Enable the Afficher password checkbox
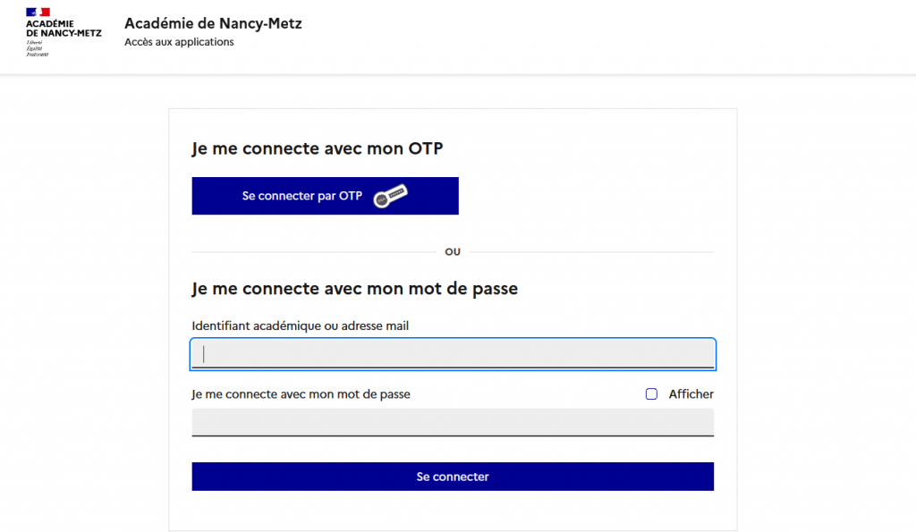This screenshot has width=916, height=532. pyautogui.click(x=651, y=394)
